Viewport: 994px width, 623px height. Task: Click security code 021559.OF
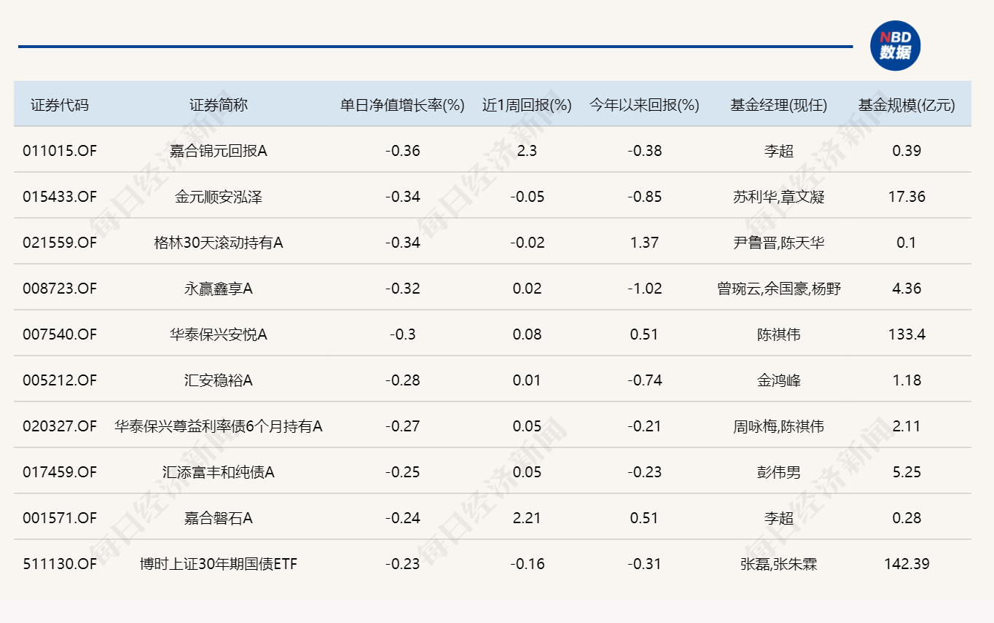pos(60,243)
